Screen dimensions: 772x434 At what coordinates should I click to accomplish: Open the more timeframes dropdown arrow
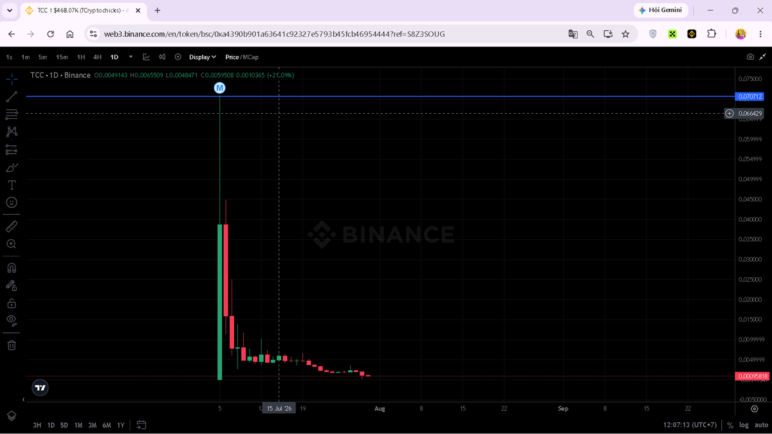tap(131, 57)
